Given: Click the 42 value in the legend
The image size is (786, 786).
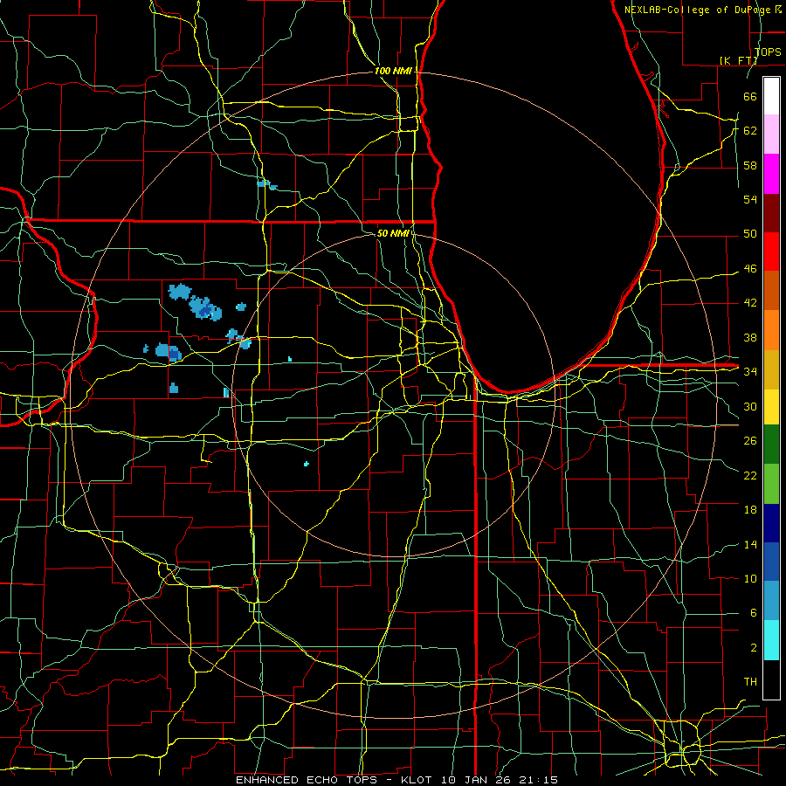Looking at the screenshot, I should click(x=750, y=303).
